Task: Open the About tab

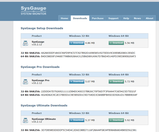Action: click(x=149, y=18)
